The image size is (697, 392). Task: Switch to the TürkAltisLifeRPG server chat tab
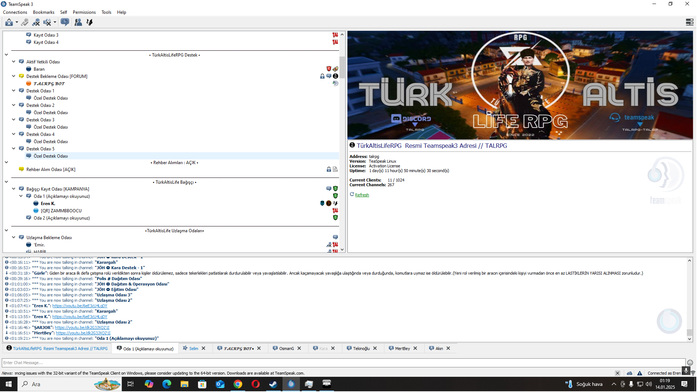click(x=57, y=349)
